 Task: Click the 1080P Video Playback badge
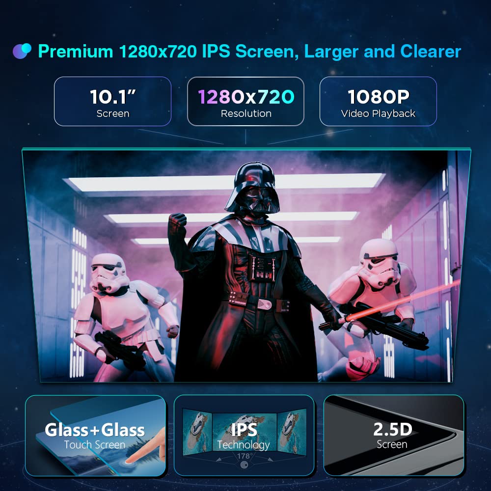(378, 102)
